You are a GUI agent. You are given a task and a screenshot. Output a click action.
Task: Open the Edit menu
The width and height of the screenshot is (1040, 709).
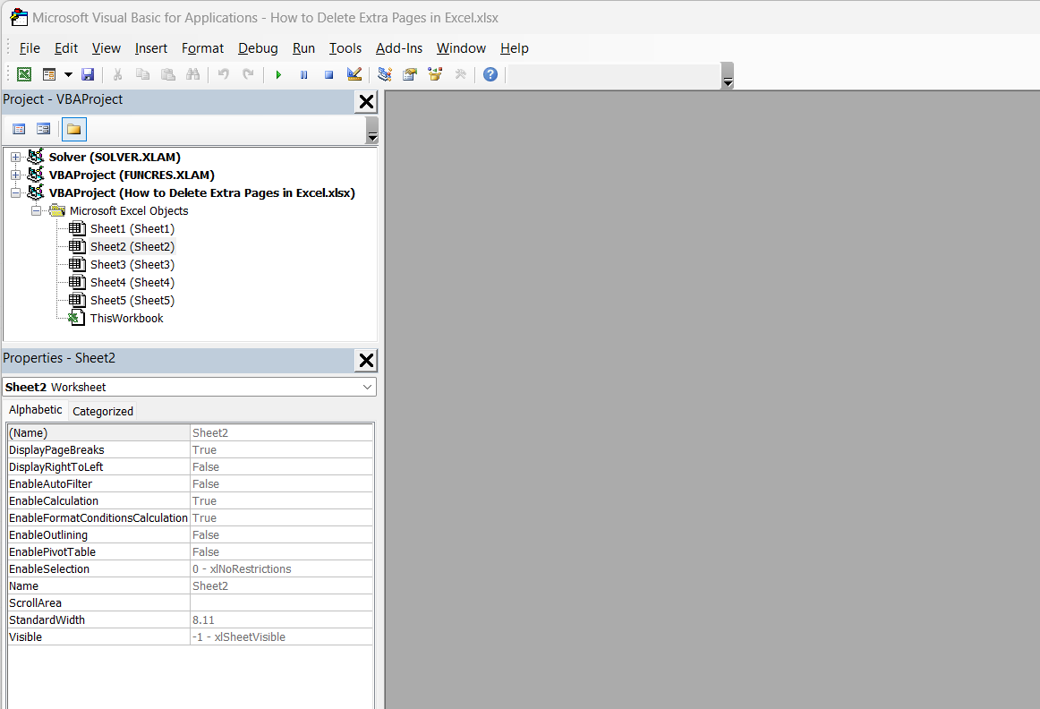(66, 48)
